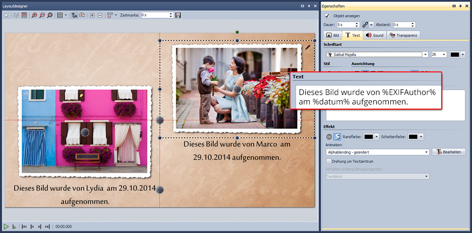The height and width of the screenshot is (233, 472).
Task: Click the minus box toolbar icon
Action: tap(100, 15)
